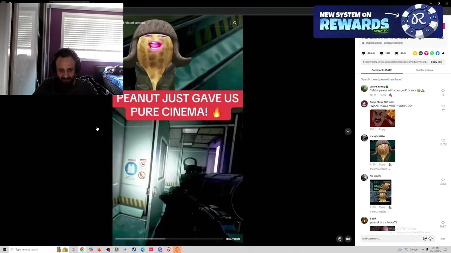The image size is (451, 253).
Task: Like rockyboii896's comment
Action: tap(443, 140)
